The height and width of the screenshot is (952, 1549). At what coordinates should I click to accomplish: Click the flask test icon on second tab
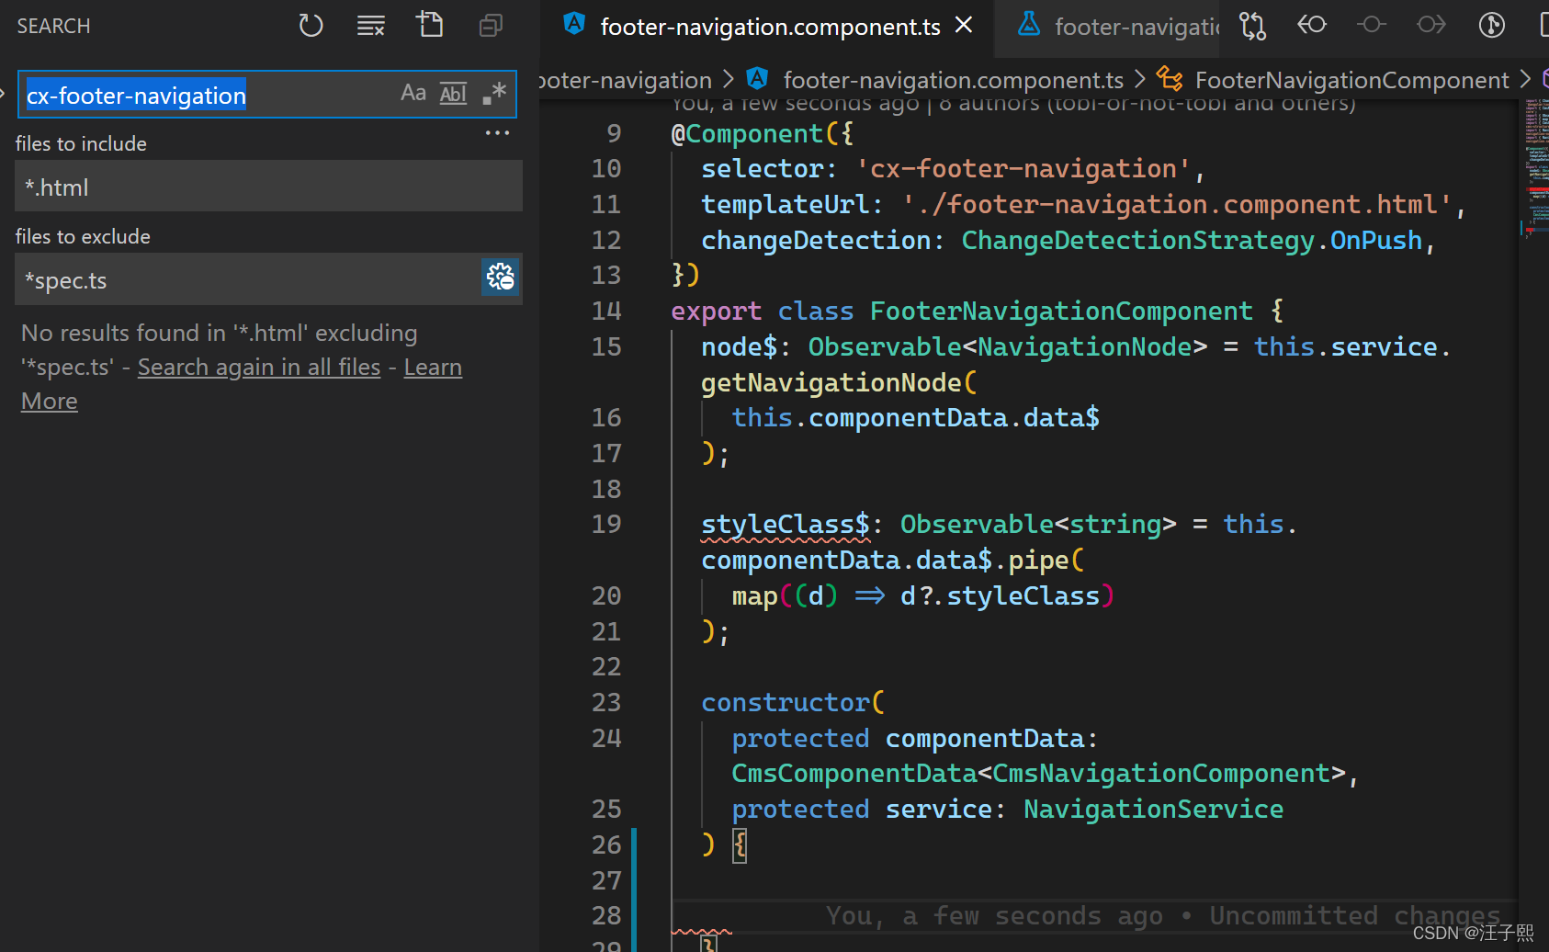[x=1029, y=24]
